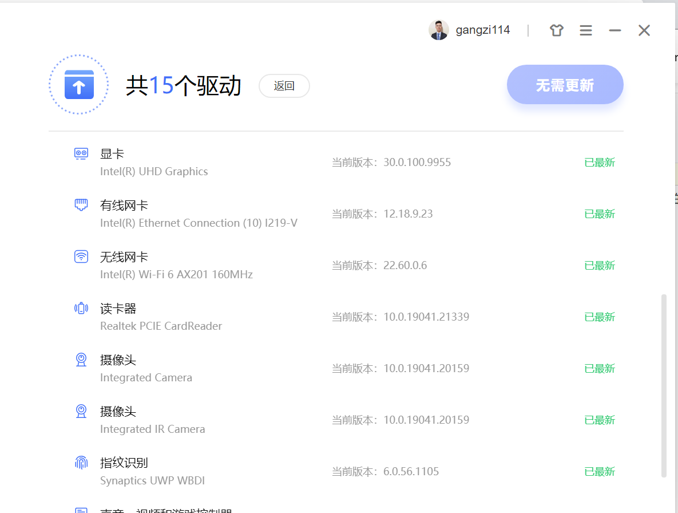The width and height of the screenshot is (678, 513).
Task: Click version 30.0.100.9955 text
Action: pos(417,163)
